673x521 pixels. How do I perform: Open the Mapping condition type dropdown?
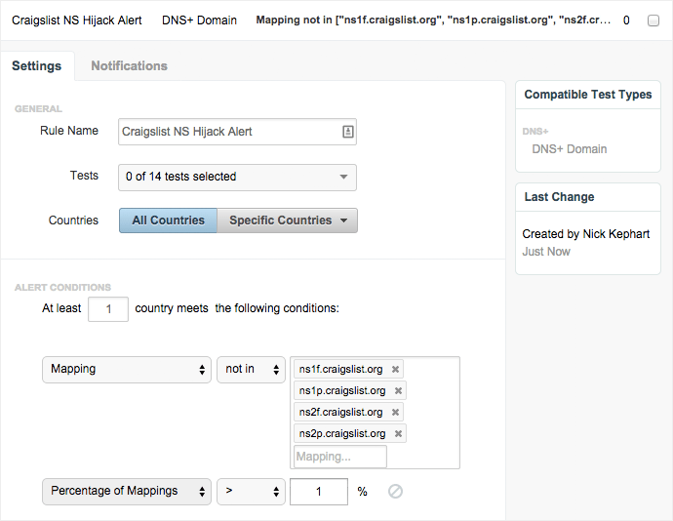point(127,370)
